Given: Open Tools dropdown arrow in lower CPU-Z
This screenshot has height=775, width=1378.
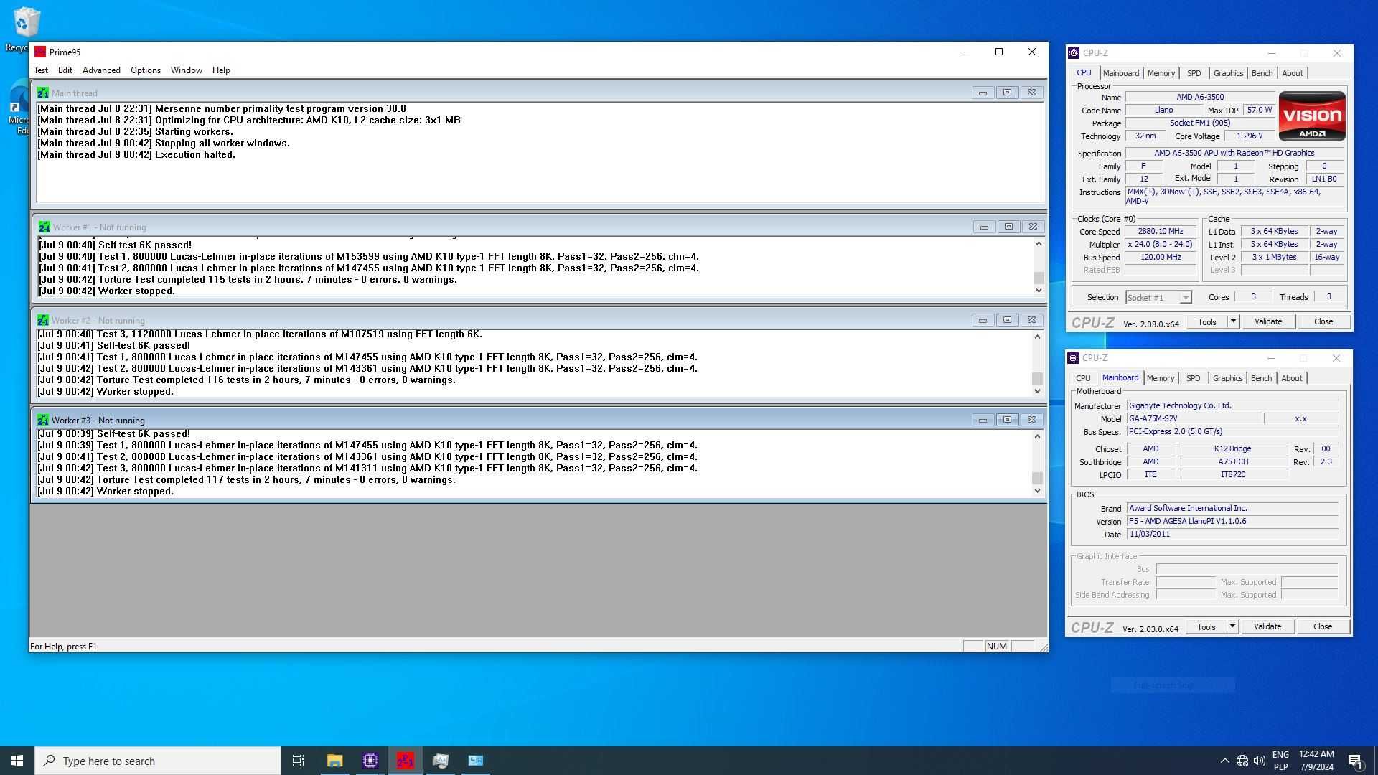Looking at the screenshot, I should pos(1232,626).
